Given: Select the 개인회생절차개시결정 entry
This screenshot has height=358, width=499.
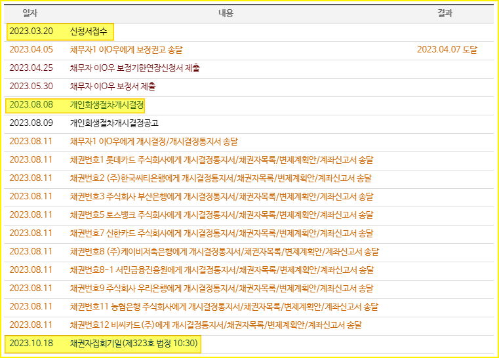Looking at the screenshot, I should click(107, 105).
